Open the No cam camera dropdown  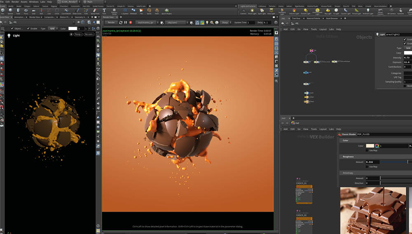89,34
